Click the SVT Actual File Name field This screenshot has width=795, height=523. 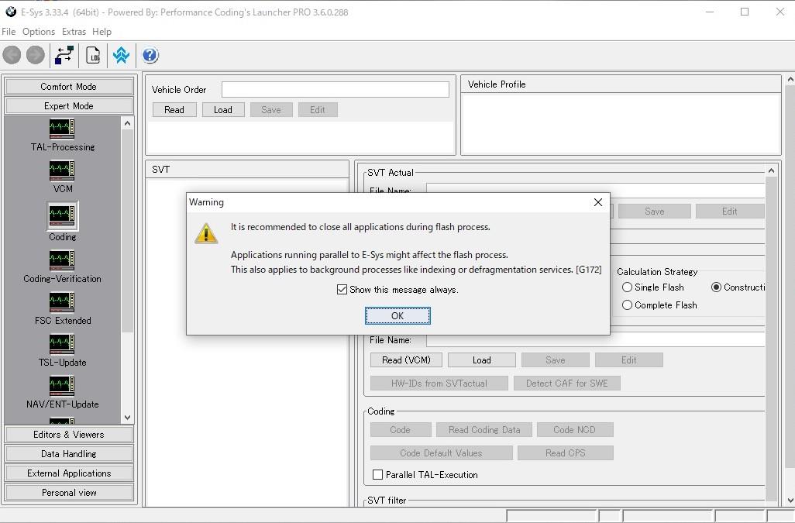click(595, 190)
